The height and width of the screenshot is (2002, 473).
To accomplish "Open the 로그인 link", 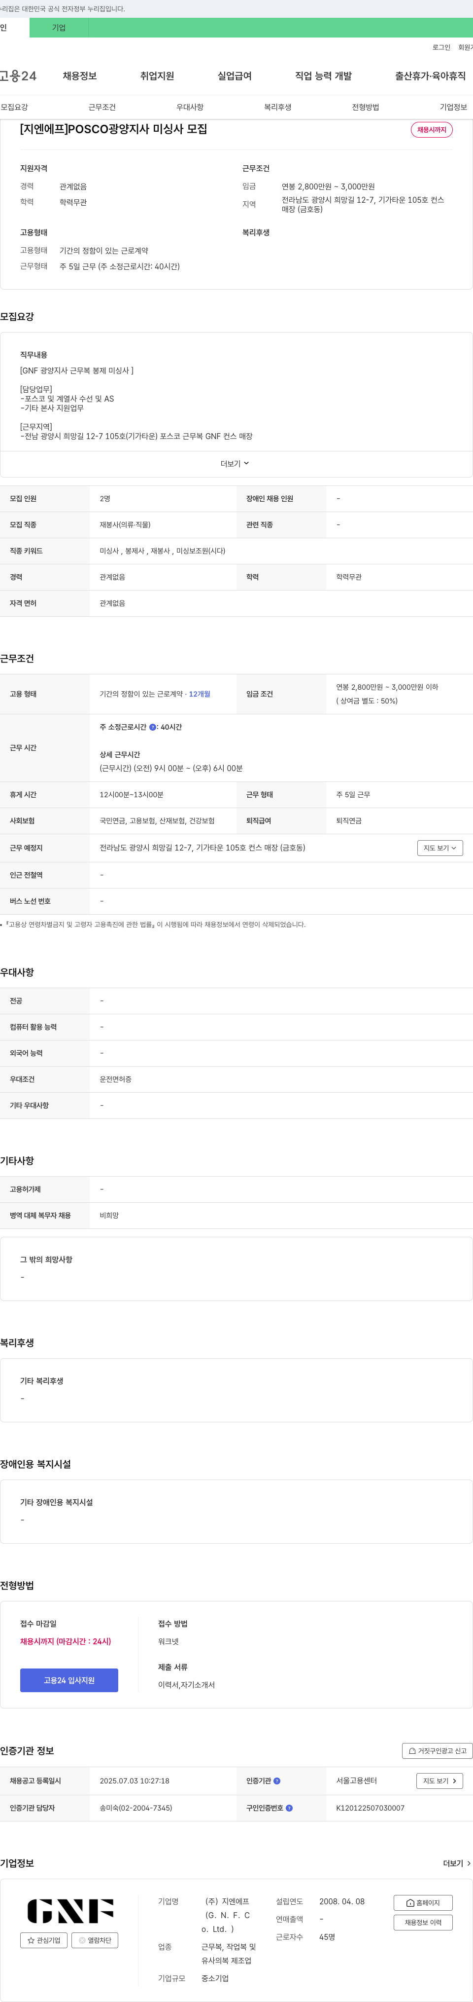I will (441, 47).
